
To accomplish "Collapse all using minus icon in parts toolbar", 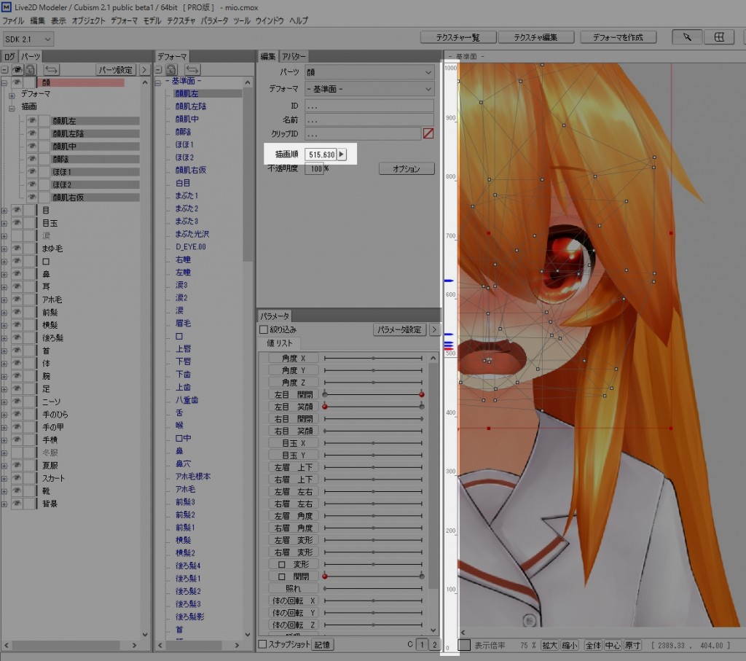I will 4,69.
